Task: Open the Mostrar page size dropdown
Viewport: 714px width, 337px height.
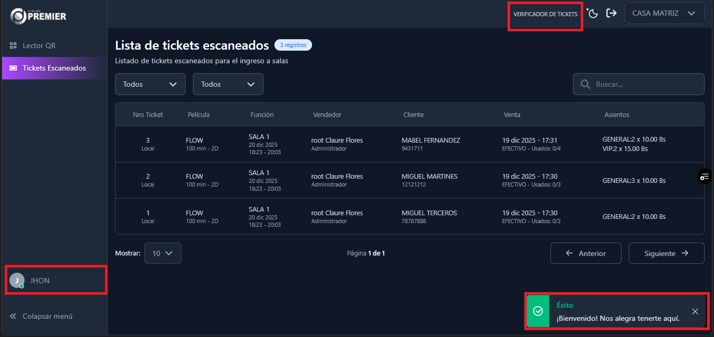Action: click(x=163, y=253)
